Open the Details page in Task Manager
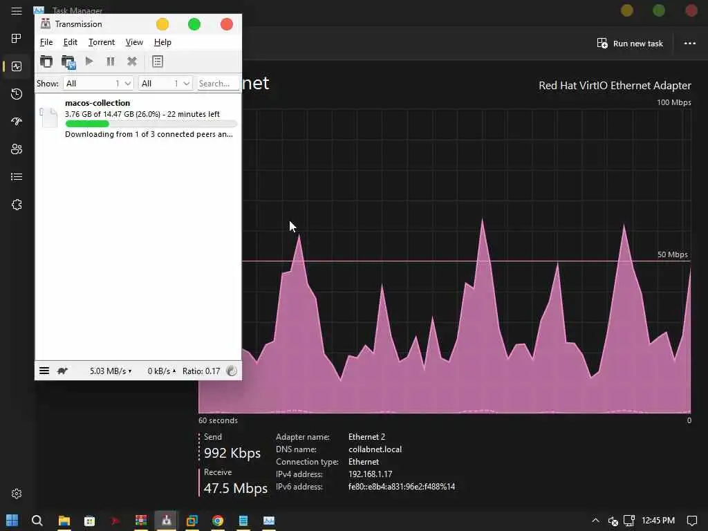Viewport: 708px width, 531px height. tap(17, 176)
